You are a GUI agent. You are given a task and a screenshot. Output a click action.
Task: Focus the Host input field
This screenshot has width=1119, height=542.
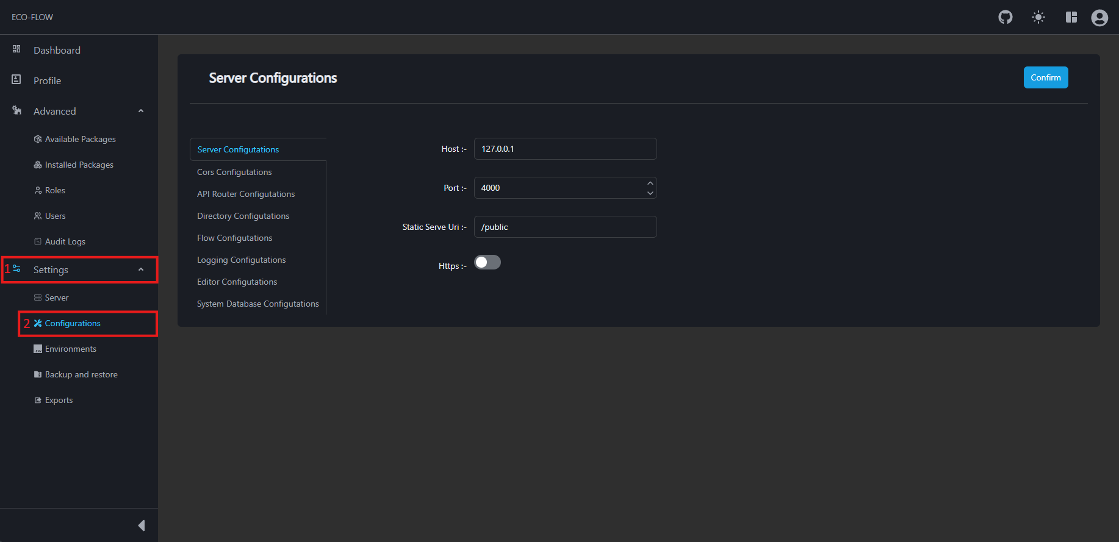(x=566, y=149)
